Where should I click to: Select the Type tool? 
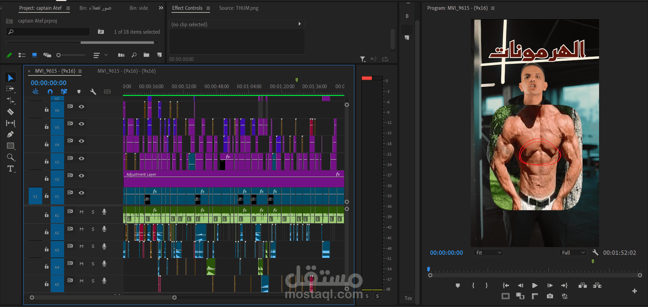pos(10,169)
